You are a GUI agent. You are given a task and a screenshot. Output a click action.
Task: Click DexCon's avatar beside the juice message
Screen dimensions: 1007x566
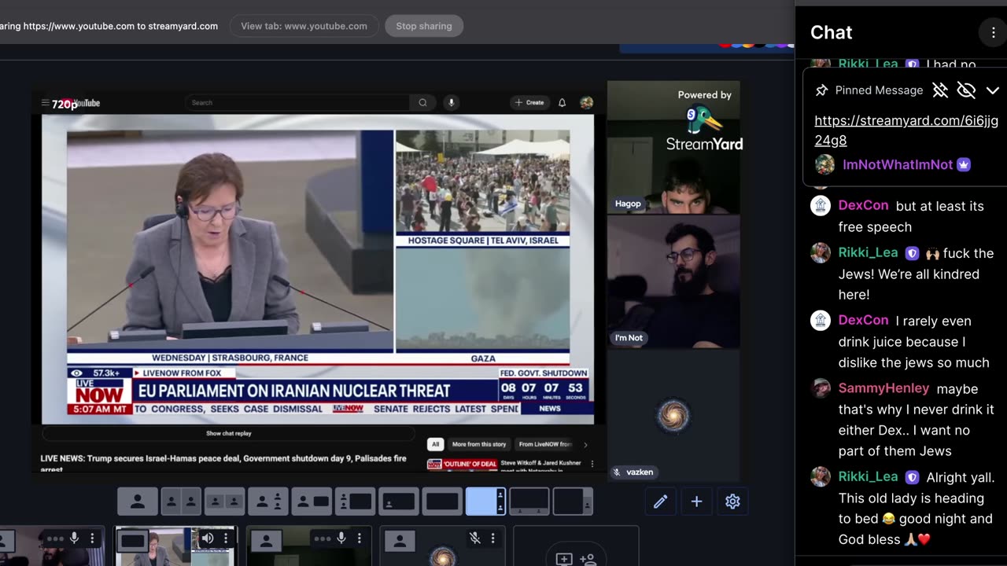(x=821, y=321)
